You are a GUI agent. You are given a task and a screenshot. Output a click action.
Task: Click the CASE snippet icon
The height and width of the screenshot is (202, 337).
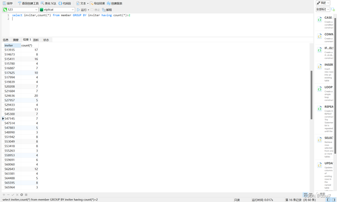coord(320,20)
